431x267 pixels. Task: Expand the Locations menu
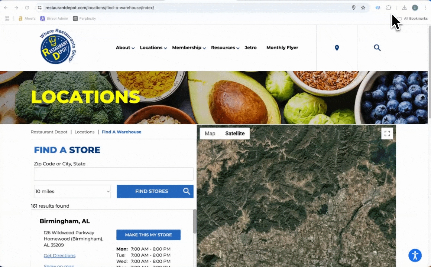click(x=153, y=48)
